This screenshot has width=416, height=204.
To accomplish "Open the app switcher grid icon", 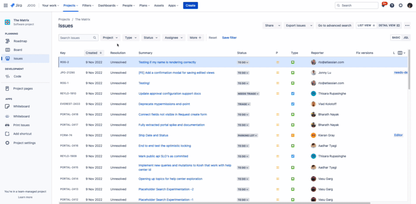I will tap(5, 5).
